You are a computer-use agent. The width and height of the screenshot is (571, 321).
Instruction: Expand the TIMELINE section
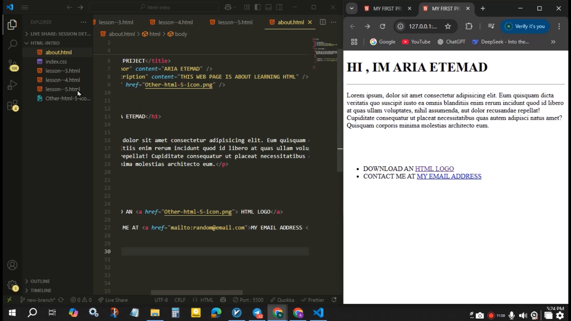click(41, 290)
